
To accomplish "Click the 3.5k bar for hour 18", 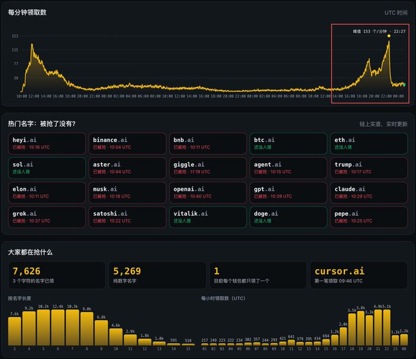I will (352, 330).
